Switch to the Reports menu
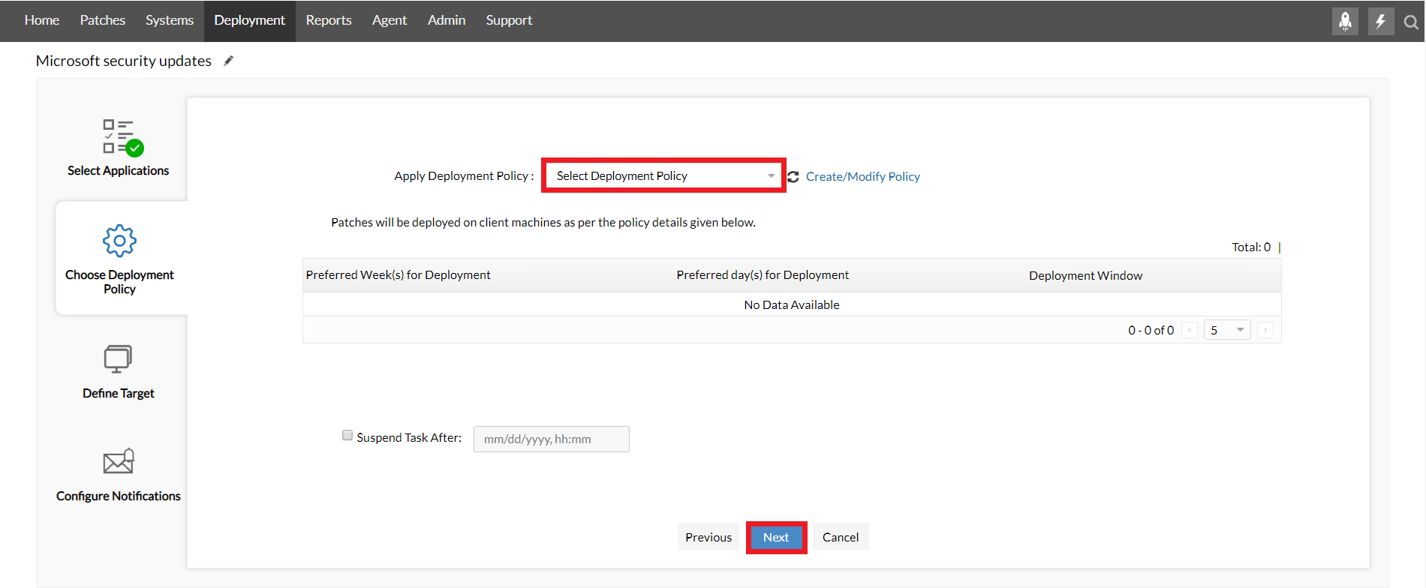 329,20
